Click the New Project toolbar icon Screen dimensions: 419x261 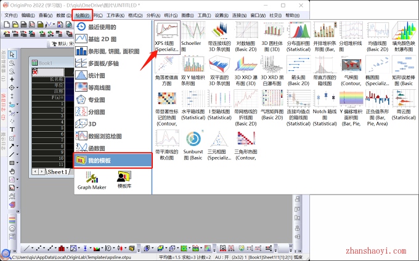tap(7, 25)
